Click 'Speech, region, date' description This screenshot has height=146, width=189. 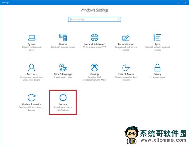pyautogui.click(x=63, y=77)
